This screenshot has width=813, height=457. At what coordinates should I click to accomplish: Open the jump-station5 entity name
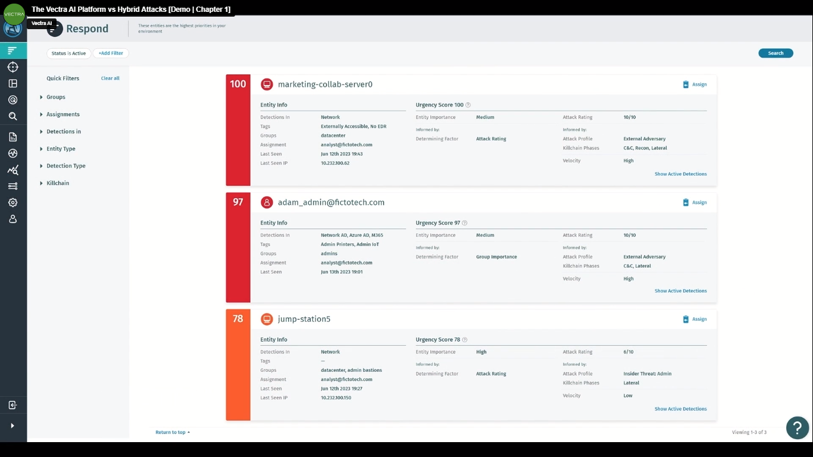tap(304, 319)
